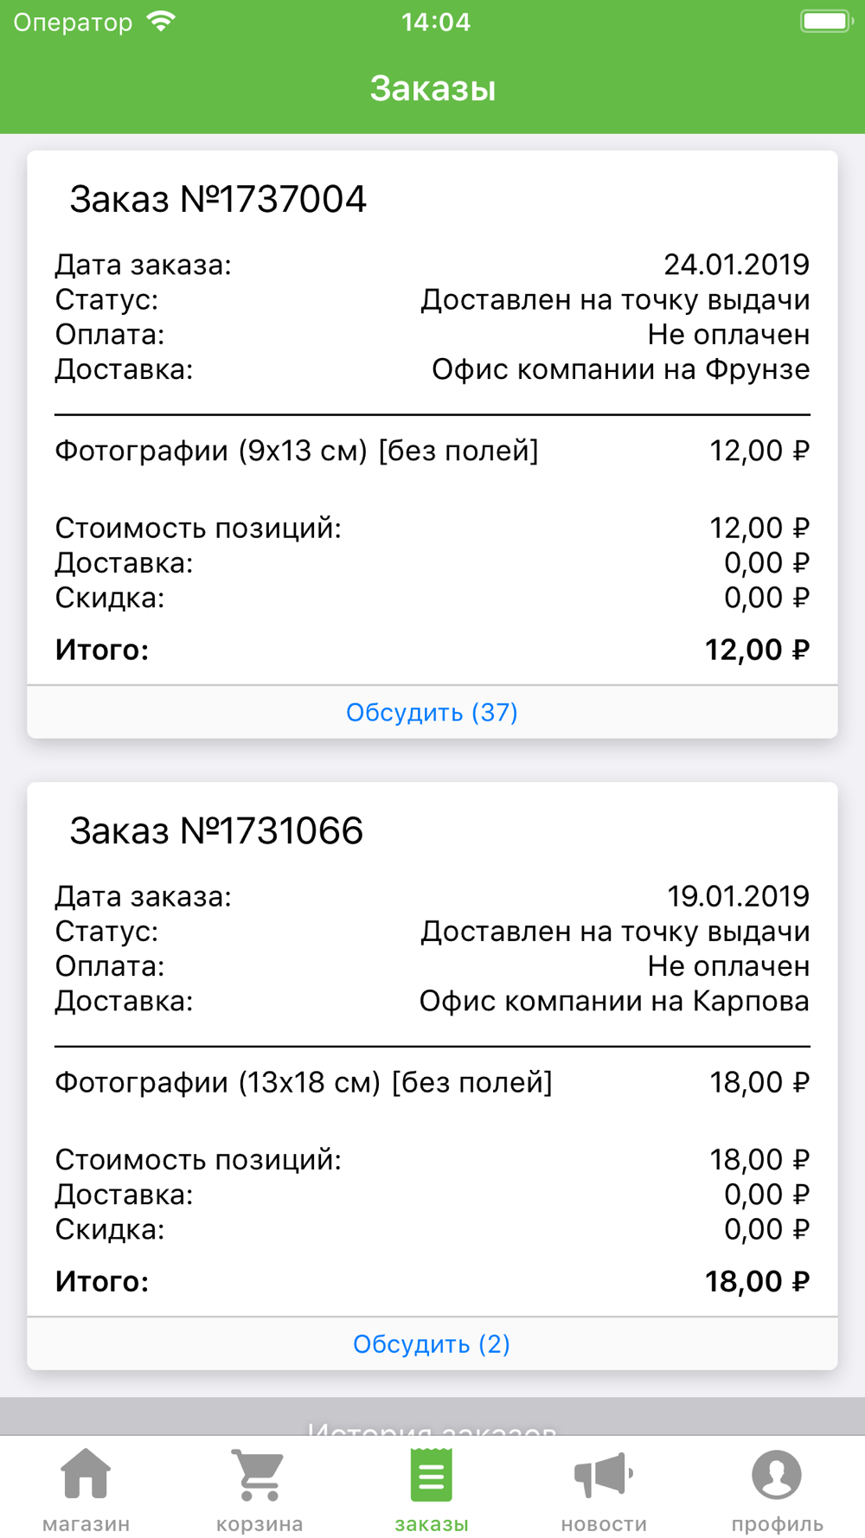Open the магазин home icon

(x=86, y=1474)
